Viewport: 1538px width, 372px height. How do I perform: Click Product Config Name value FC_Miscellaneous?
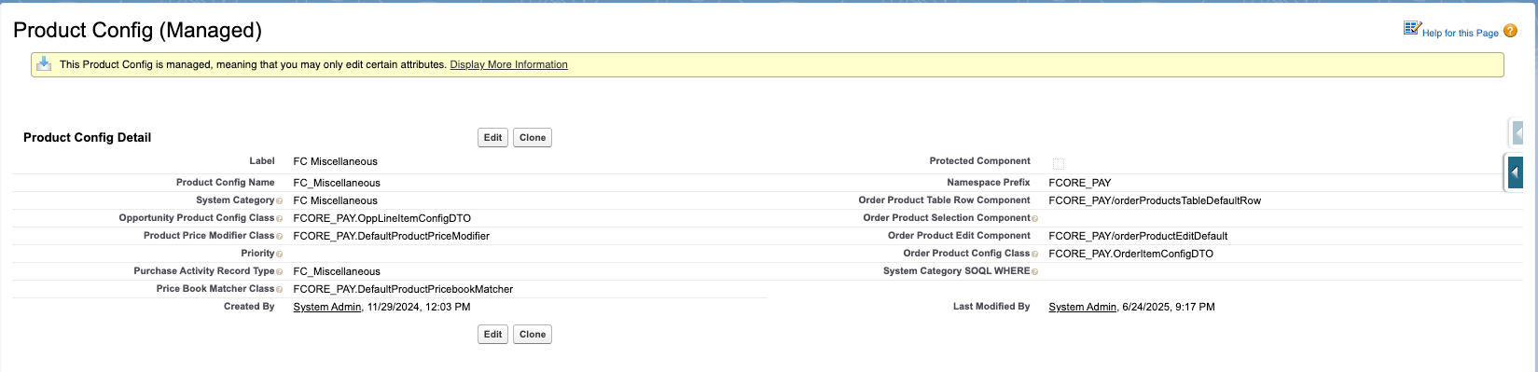[337, 183]
